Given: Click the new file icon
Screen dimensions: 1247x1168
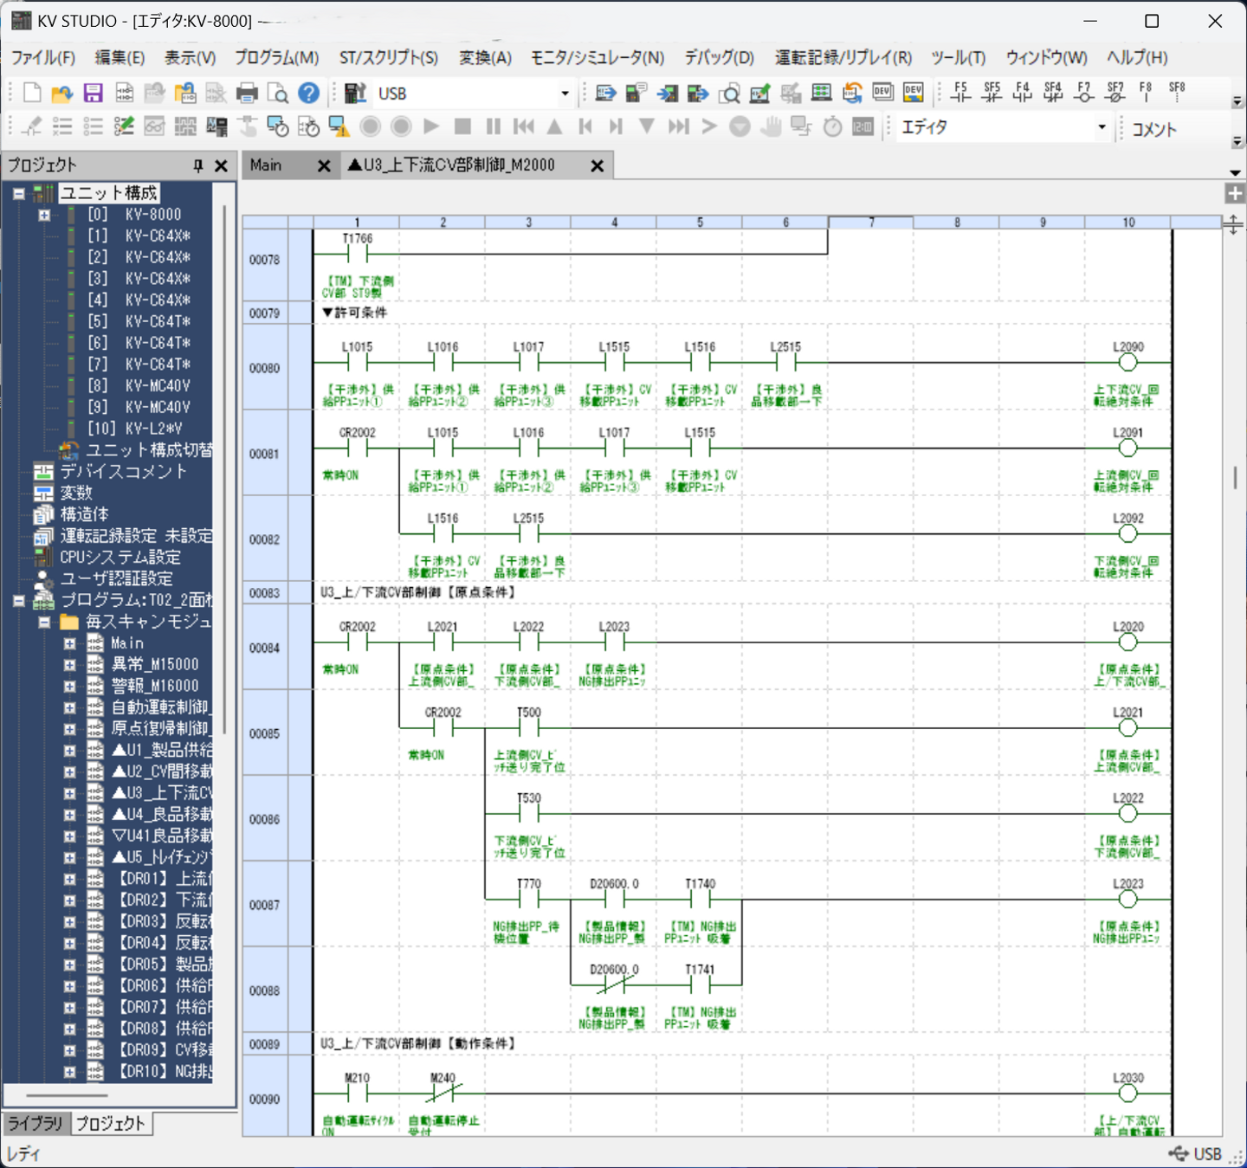Looking at the screenshot, I should pos(32,94).
